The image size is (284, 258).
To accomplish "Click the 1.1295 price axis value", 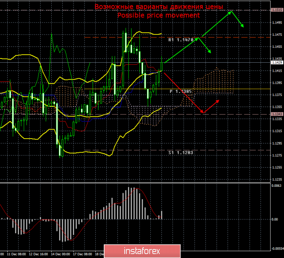I will [x=277, y=143].
